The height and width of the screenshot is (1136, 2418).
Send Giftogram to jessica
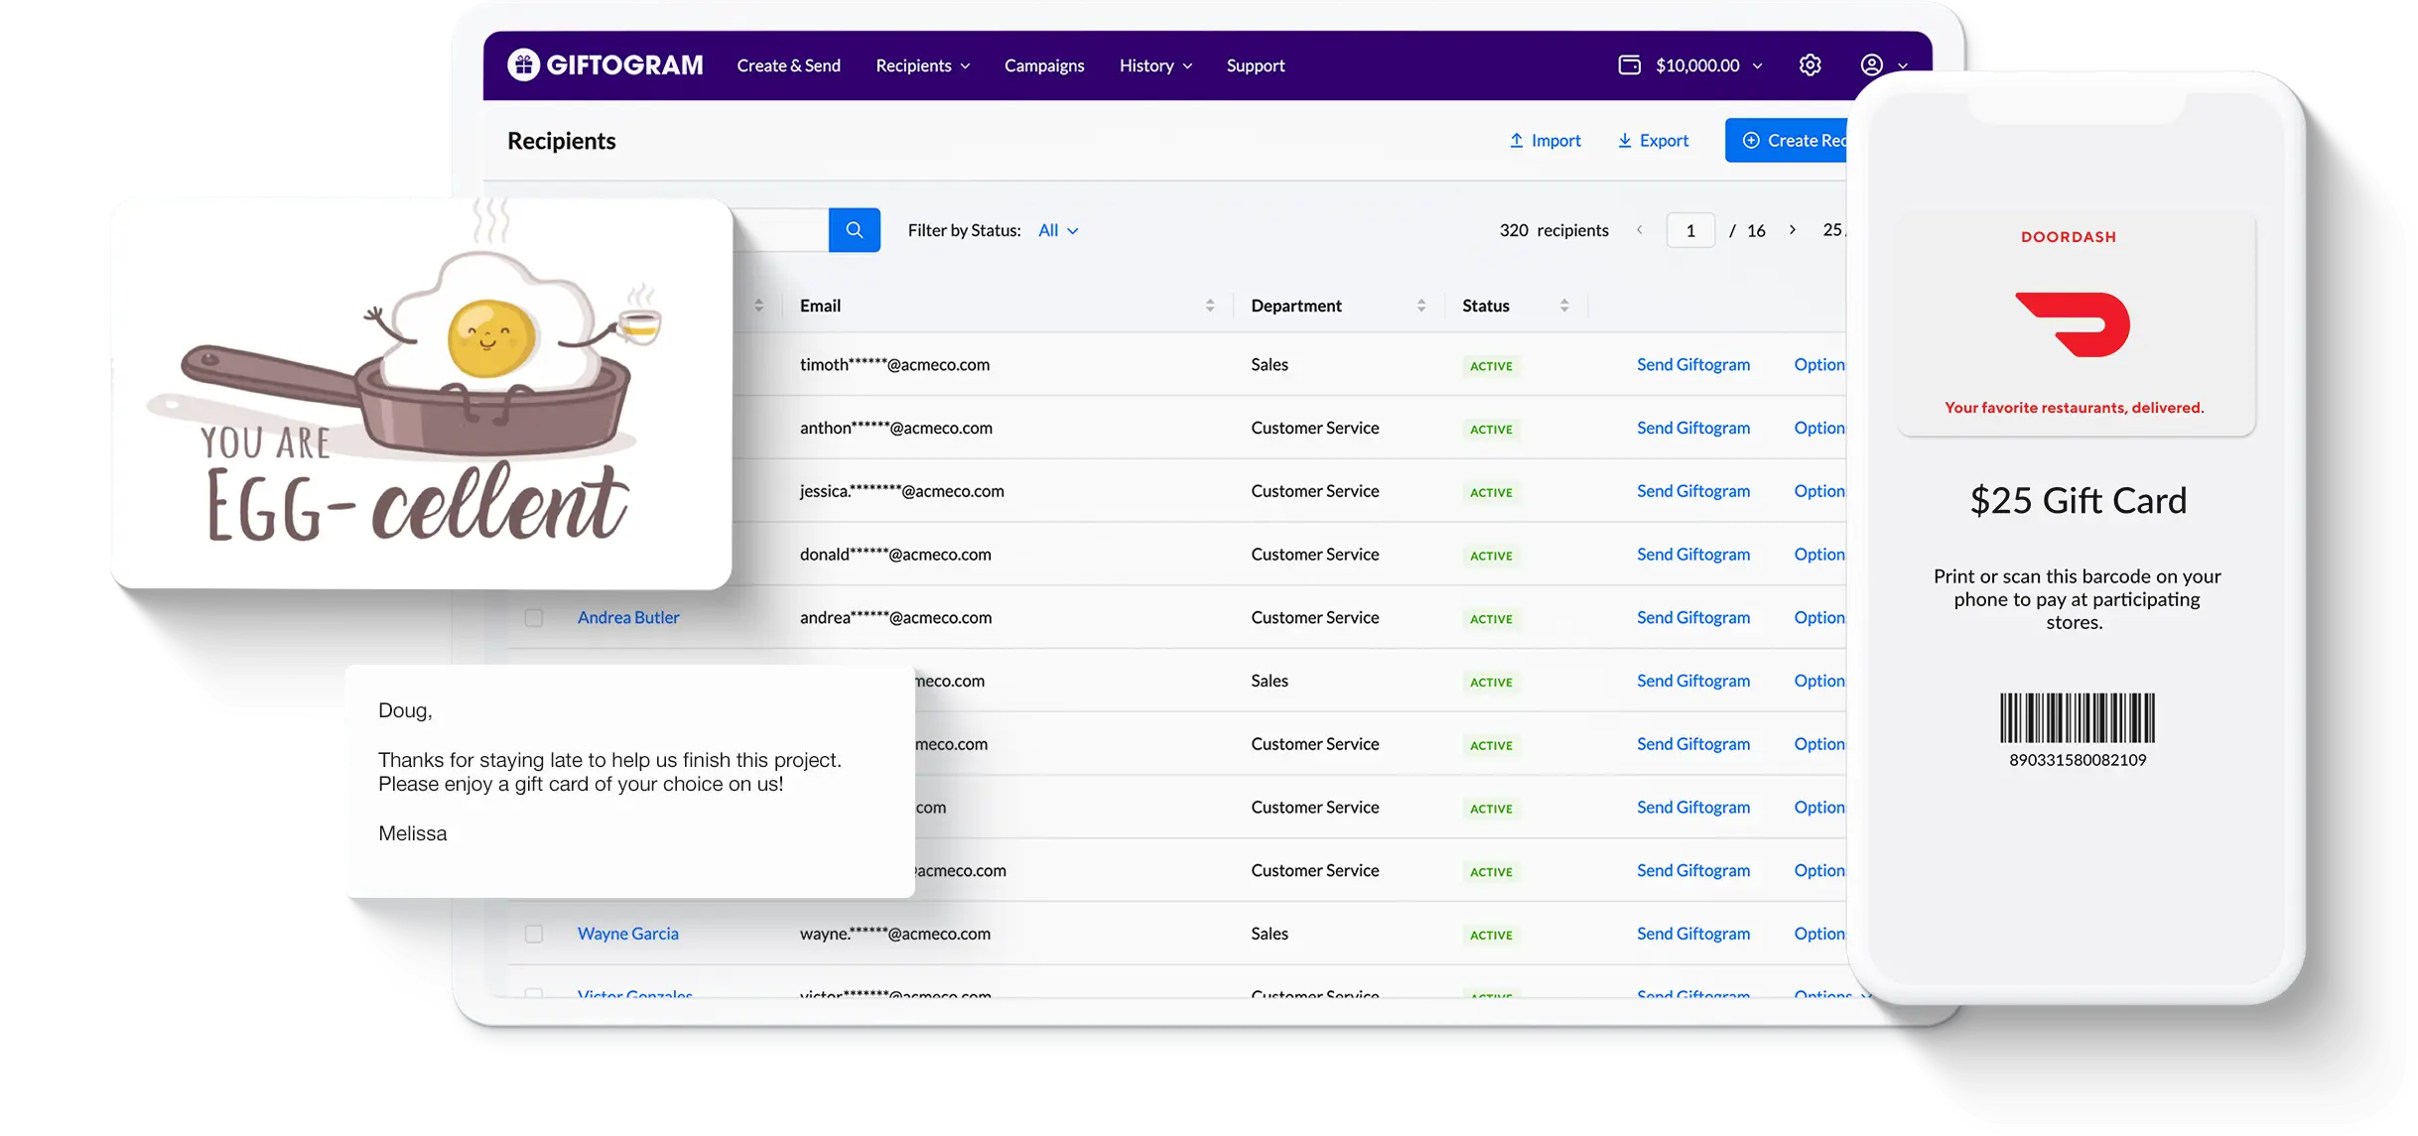click(1693, 491)
